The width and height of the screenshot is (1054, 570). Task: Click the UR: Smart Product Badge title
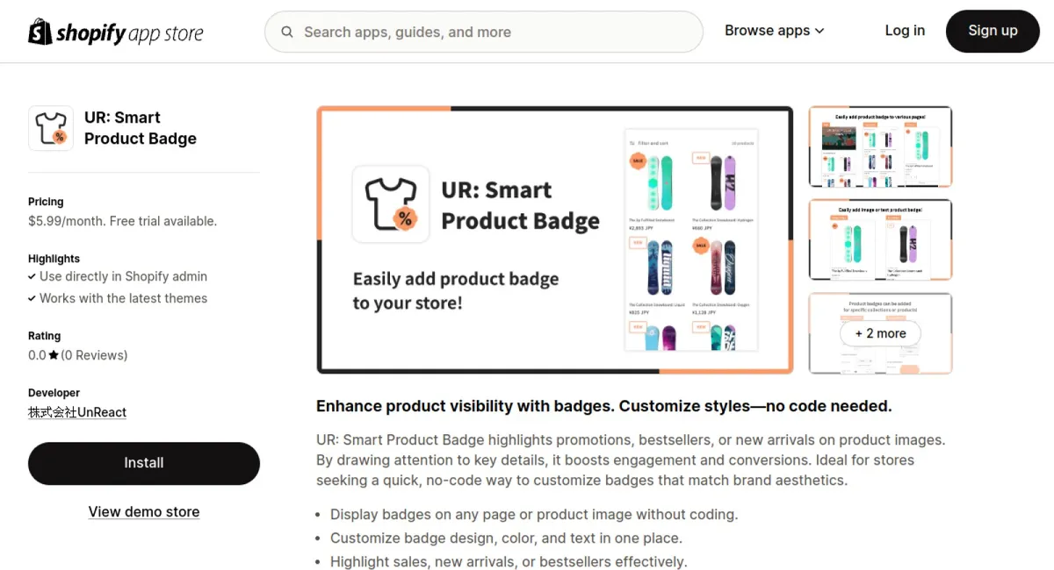[x=141, y=128]
